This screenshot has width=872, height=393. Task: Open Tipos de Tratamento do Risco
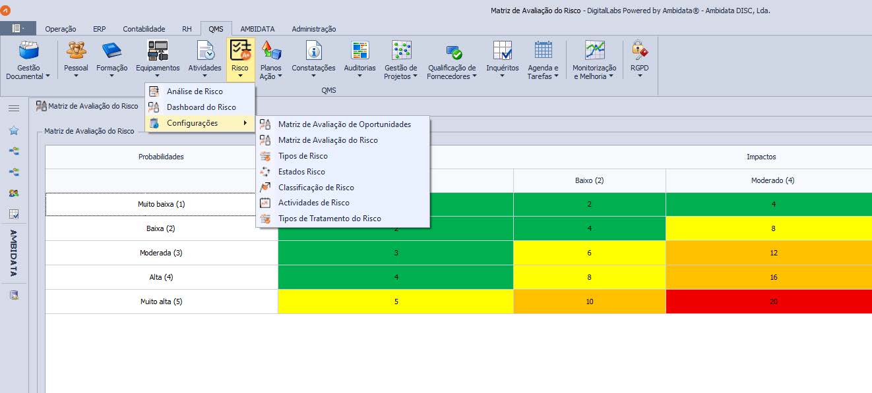(343, 219)
